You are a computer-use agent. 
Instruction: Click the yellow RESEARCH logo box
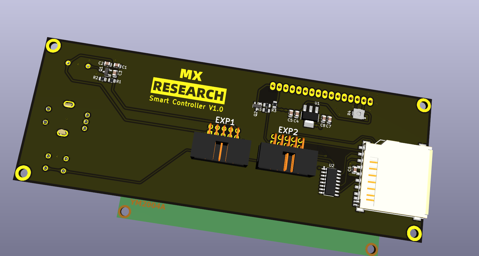[x=189, y=91]
